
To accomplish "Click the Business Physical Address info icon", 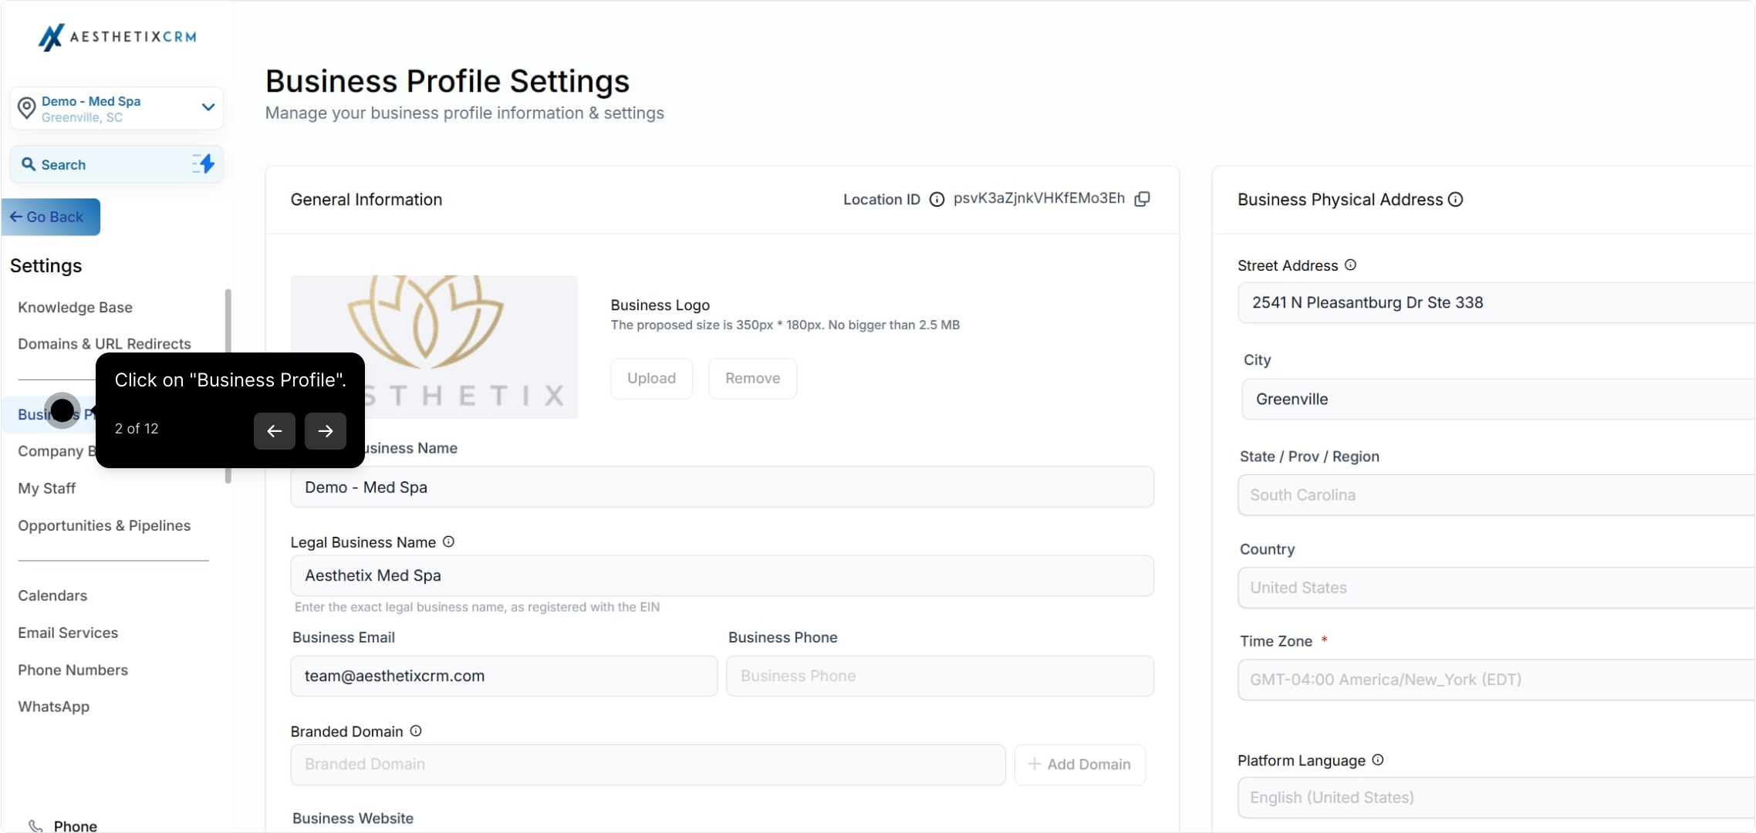I will (1456, 200).
